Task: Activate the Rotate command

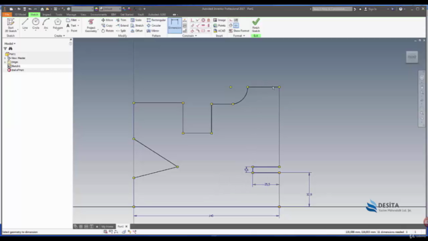Action: [107, 31]
